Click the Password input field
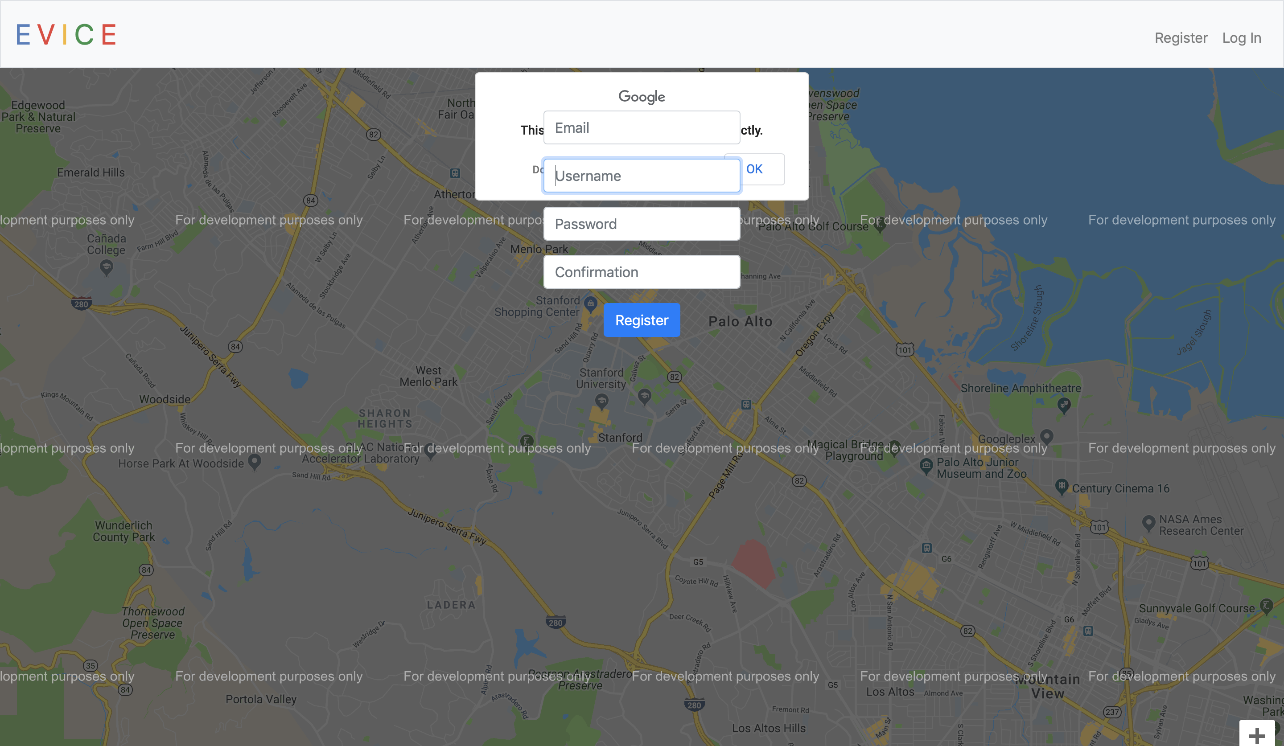This screenshot has height=746, width=1284. 642,224
